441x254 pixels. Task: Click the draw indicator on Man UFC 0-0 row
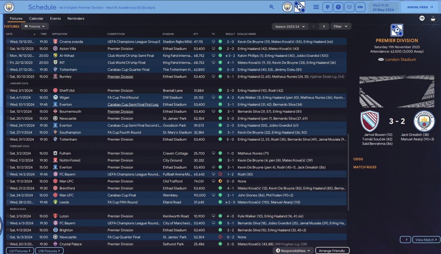pos(220,181)
